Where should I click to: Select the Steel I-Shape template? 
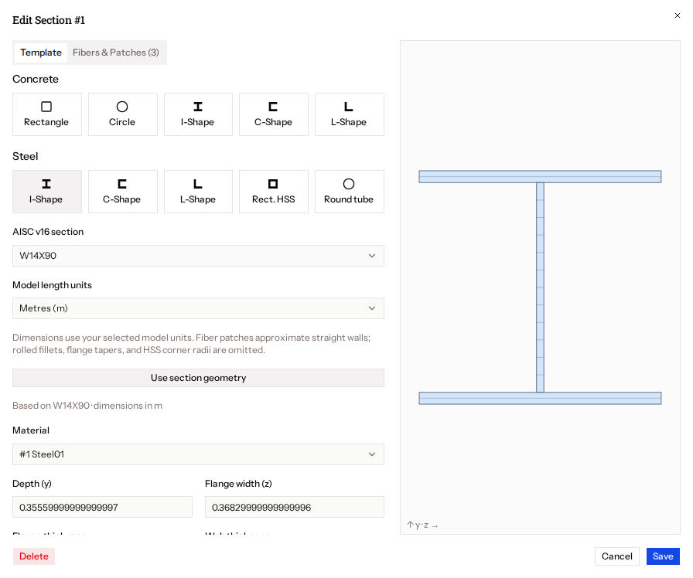(x=47, y=192)
